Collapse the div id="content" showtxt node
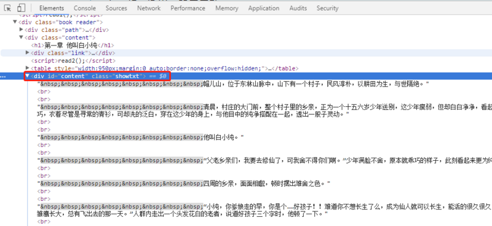The image size is (492, 226). pyautogui.click(x=27, y=76)
